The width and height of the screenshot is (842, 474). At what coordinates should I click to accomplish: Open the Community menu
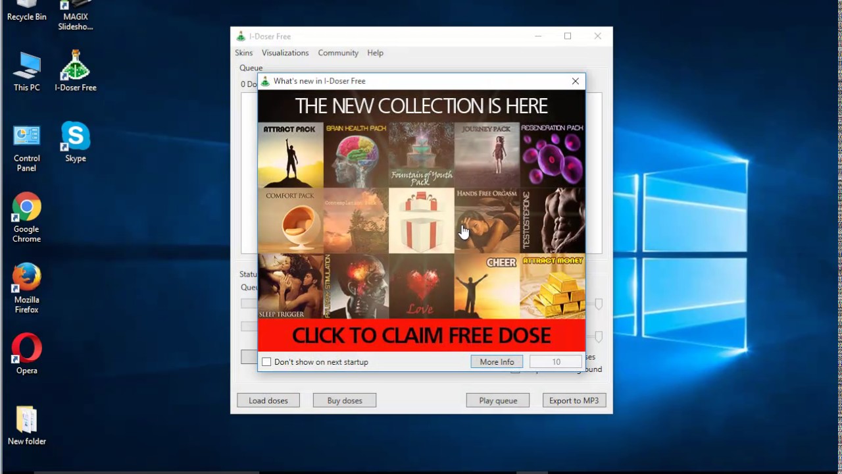(338, 53)
